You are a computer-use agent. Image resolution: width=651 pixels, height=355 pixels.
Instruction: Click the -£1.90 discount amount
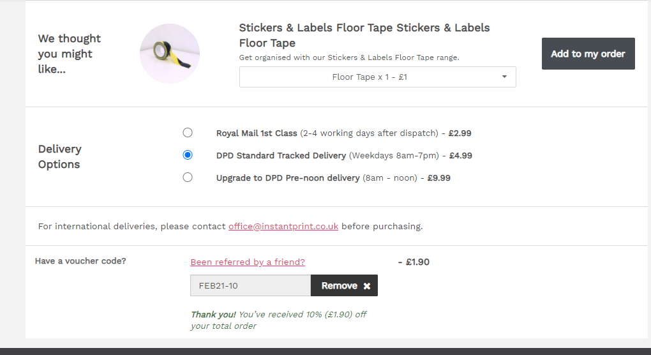pyautogui.click(x=414, y=262)
